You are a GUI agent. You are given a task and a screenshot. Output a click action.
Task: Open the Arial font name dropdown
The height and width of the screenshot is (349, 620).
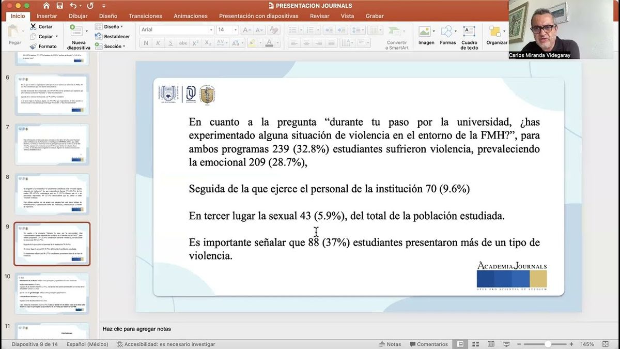[210, 30]
